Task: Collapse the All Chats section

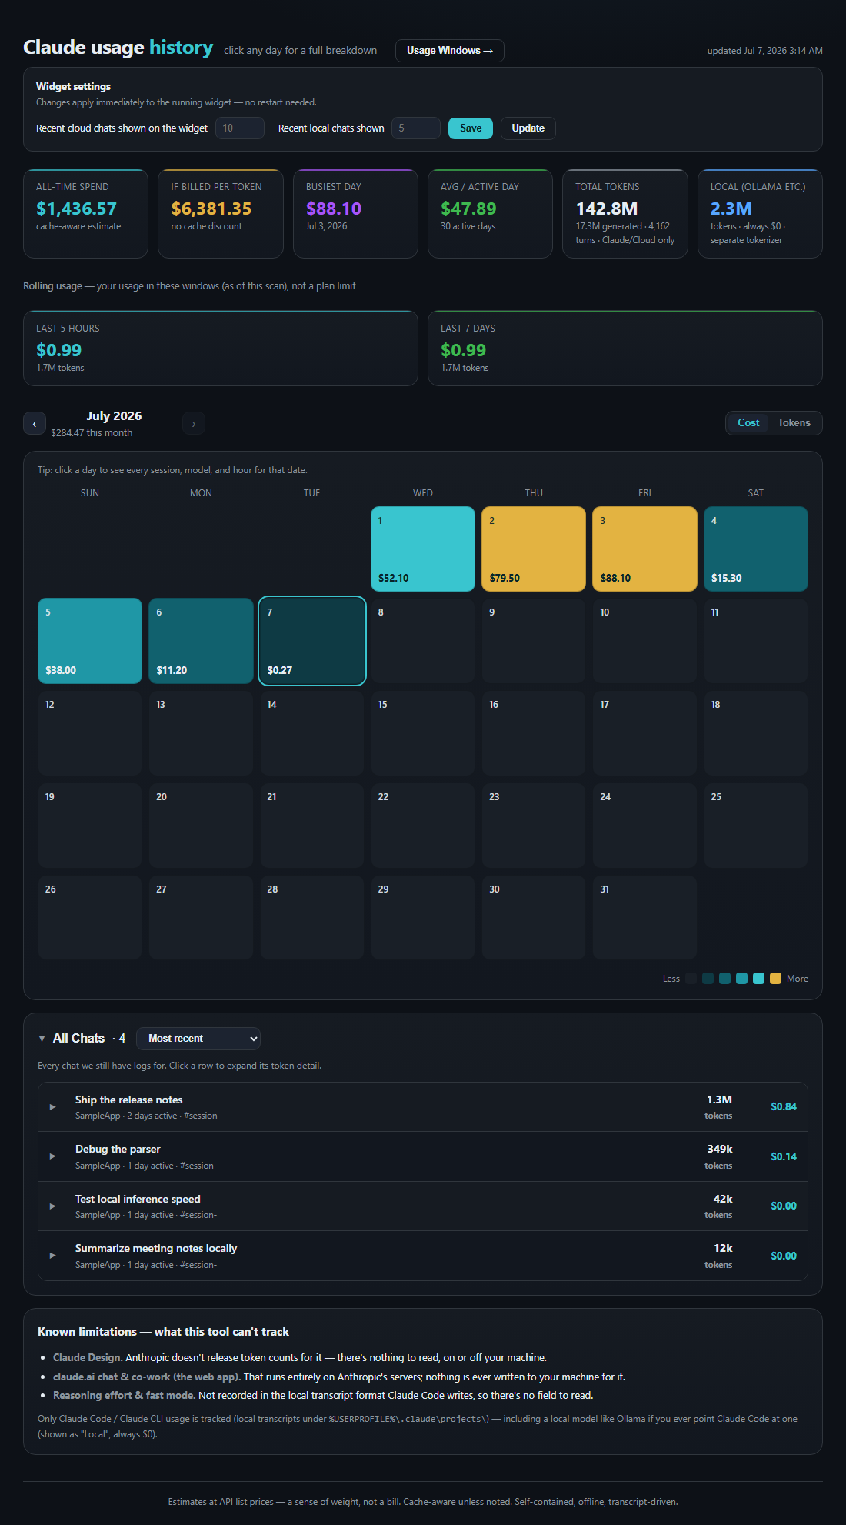Action: [42, 1039]
